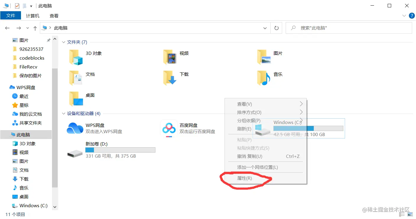
Task: Click the properties quick access toolbar icon
Action: pyautogui.click(x=17, y=6)
